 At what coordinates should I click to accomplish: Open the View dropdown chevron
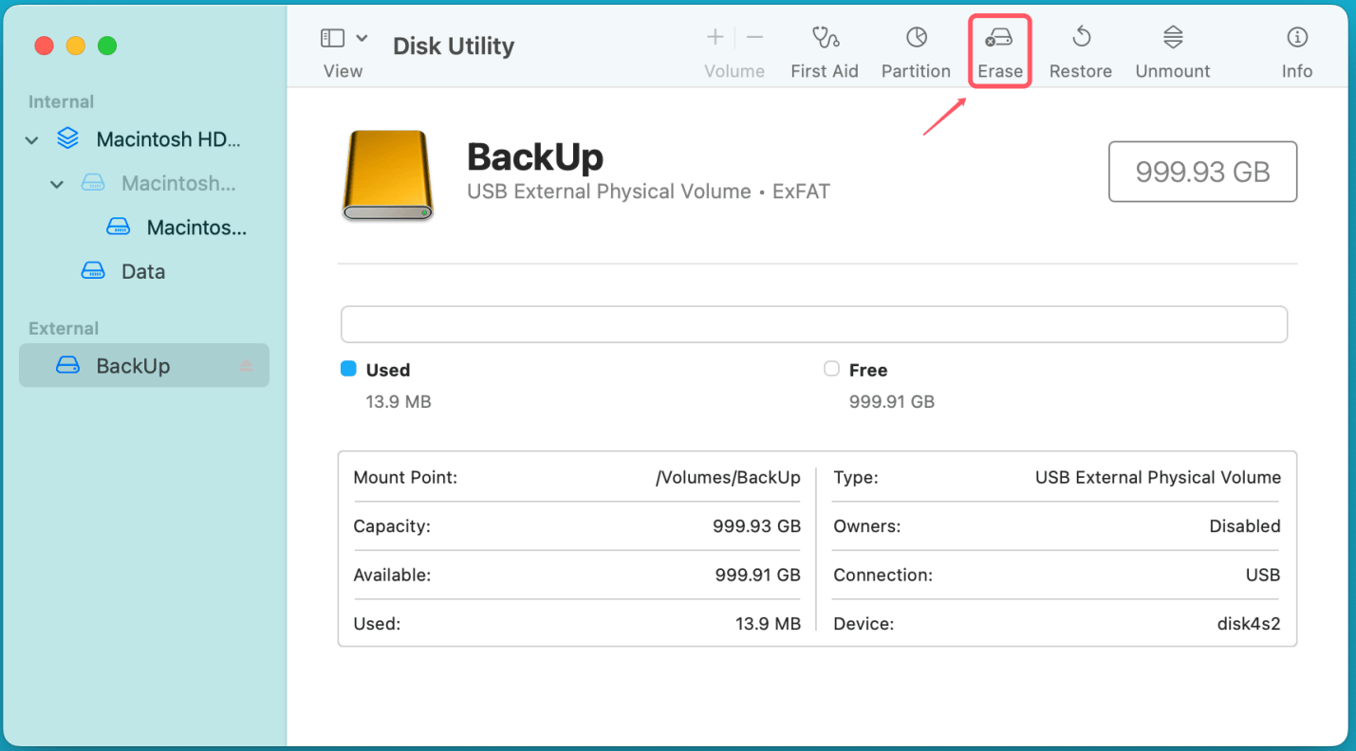(362, 37)
